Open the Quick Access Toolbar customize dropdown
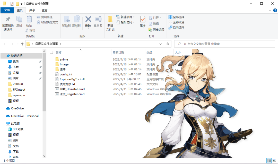Viewport: 278px width, 164px height. [x=21, y=4]
